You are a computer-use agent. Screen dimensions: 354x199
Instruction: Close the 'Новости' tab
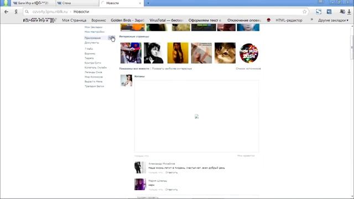tap(140, 3)
